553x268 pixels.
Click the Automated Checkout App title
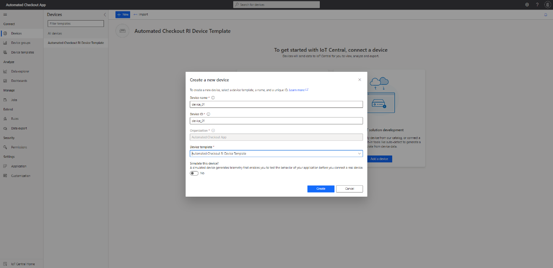26,5
